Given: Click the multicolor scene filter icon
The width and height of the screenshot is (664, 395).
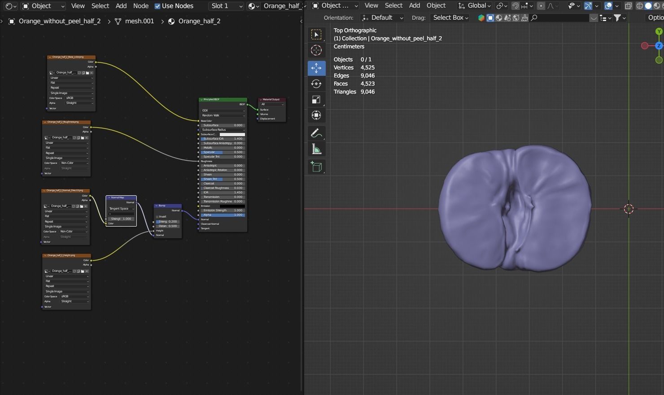Looking at the screenshot, I should pos(481,18).
